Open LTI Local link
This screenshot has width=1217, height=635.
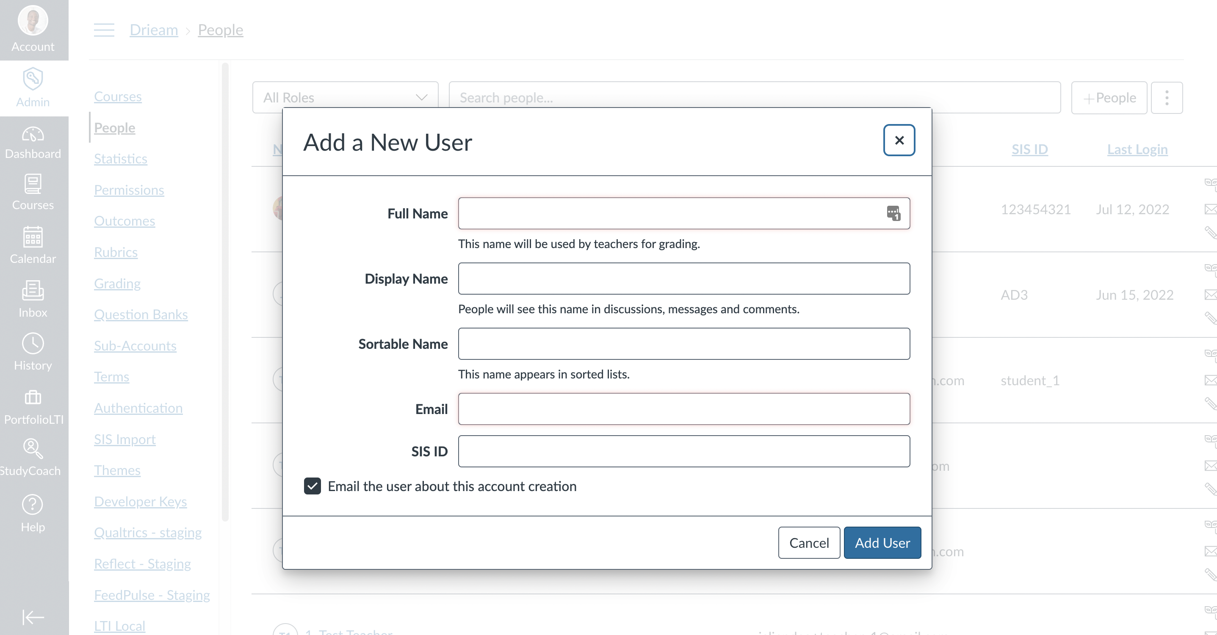click(119, 626)
